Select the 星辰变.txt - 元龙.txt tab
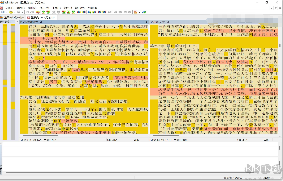This screenshot has width=283, height=181. coord(41,17)
